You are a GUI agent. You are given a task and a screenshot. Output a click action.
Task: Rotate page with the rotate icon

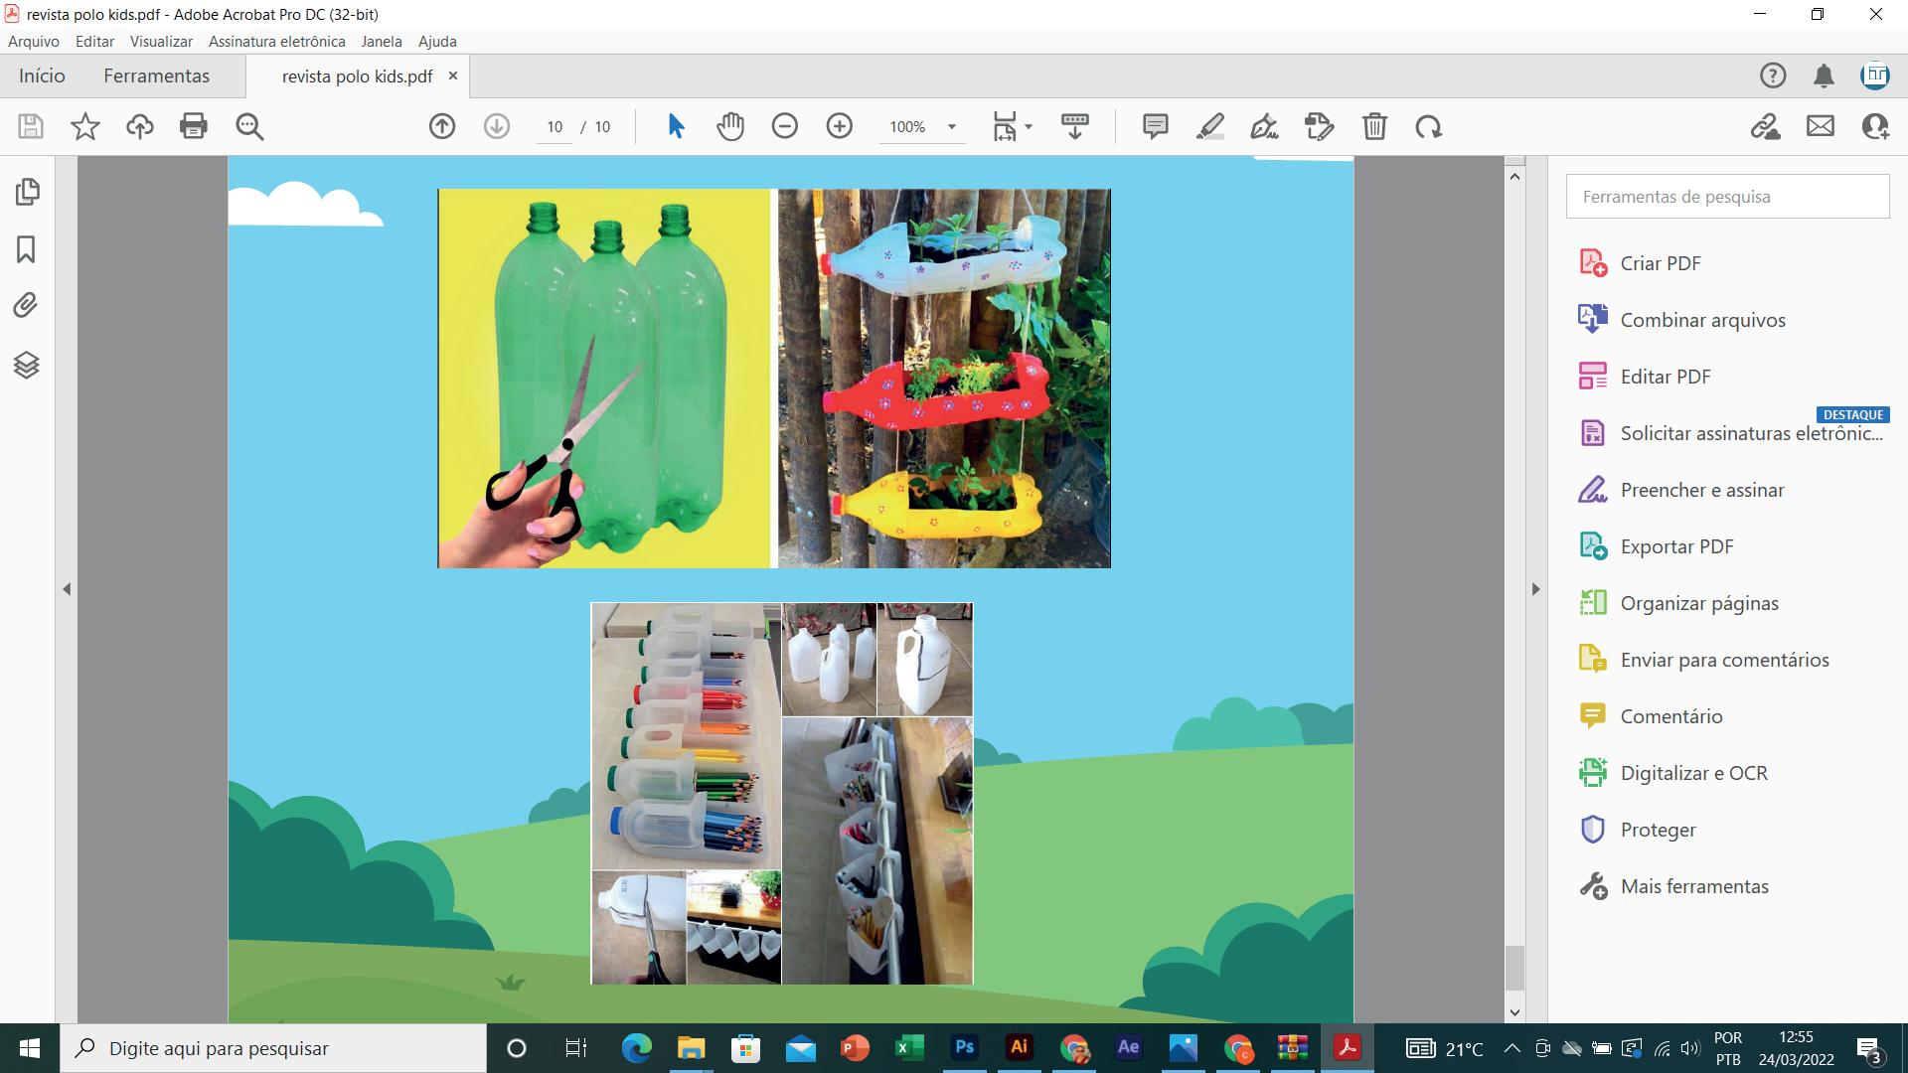[x=1429, y=126]
